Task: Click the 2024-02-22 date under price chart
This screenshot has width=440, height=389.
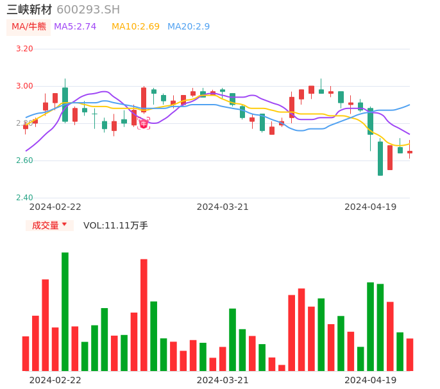Action: tap(56, 207)
